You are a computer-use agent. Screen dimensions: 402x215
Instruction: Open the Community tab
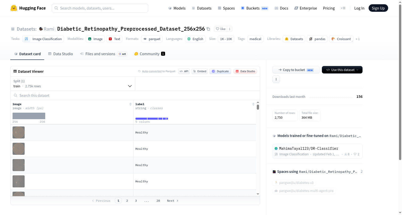tap(149, 54)
